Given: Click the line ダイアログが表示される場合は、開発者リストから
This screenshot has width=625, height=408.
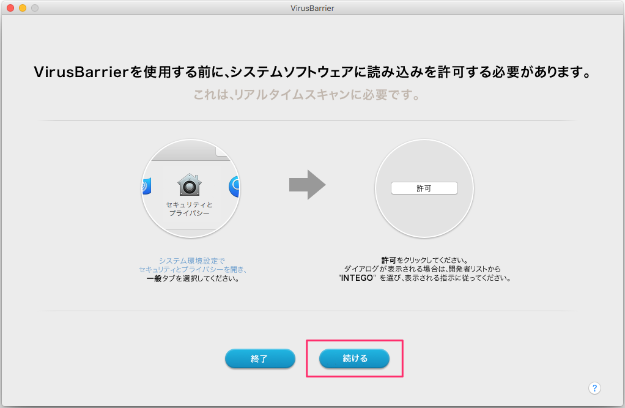Looking at the screenshot, I should click(x=422, y=269).
